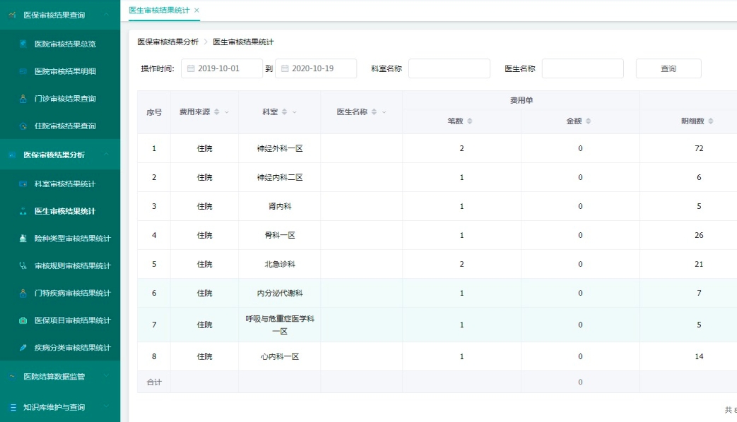The height and width of the screenshot is (422, 737).
Task: Click the 医院结算数据监管 section icon
Action: 12,376
